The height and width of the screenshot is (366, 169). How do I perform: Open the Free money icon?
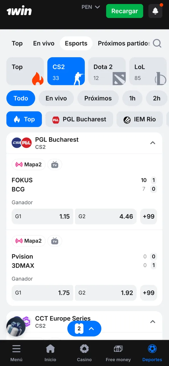pyautogui.click(x=118, y=349)
